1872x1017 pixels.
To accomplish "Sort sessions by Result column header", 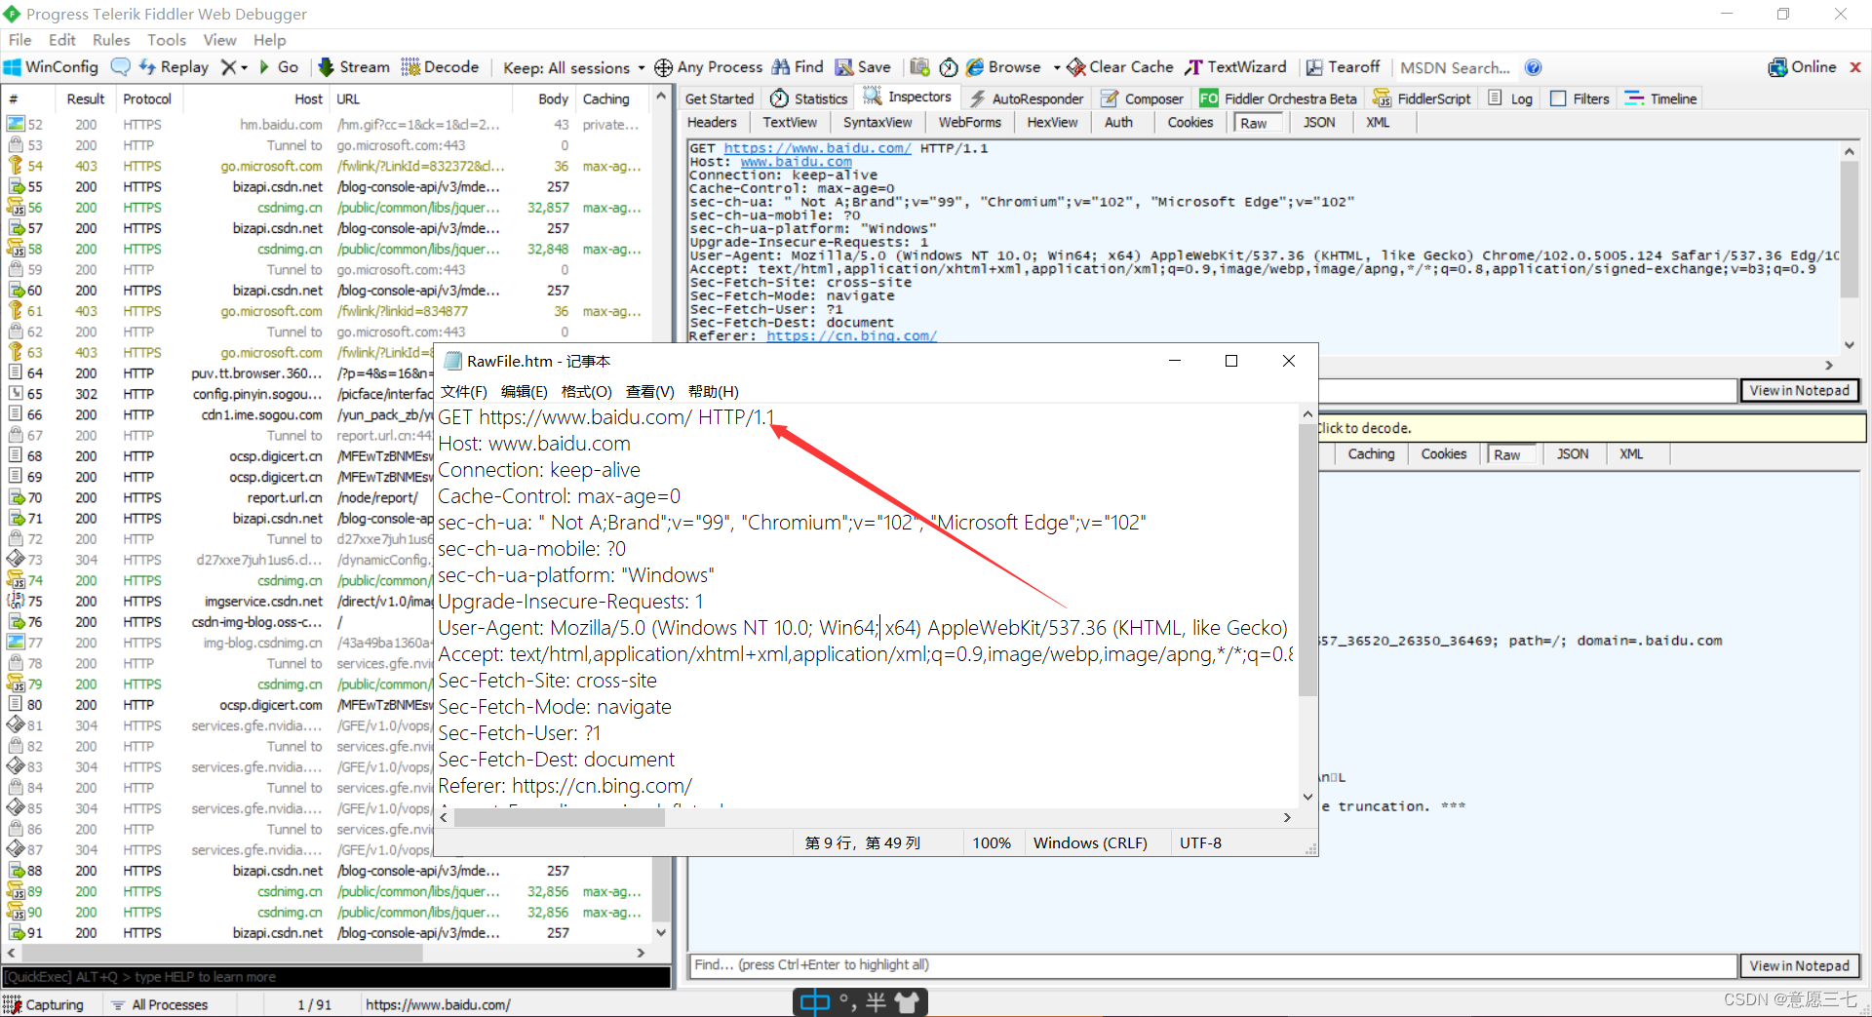I will (x=85, y=98).
